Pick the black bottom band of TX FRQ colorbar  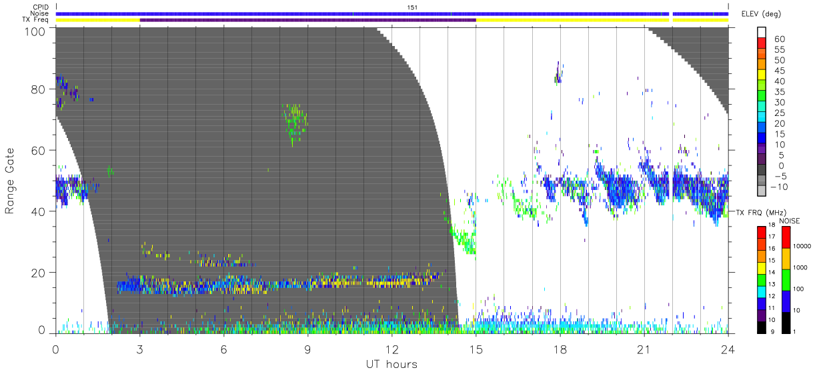762,327
